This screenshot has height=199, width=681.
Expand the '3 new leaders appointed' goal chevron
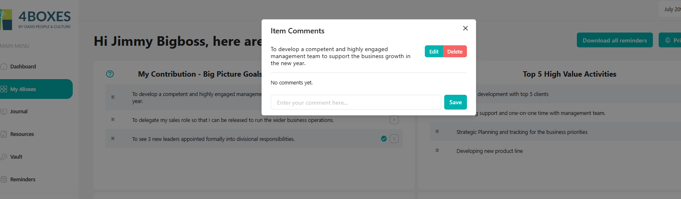pyautogui.click(x=394, y=139)
